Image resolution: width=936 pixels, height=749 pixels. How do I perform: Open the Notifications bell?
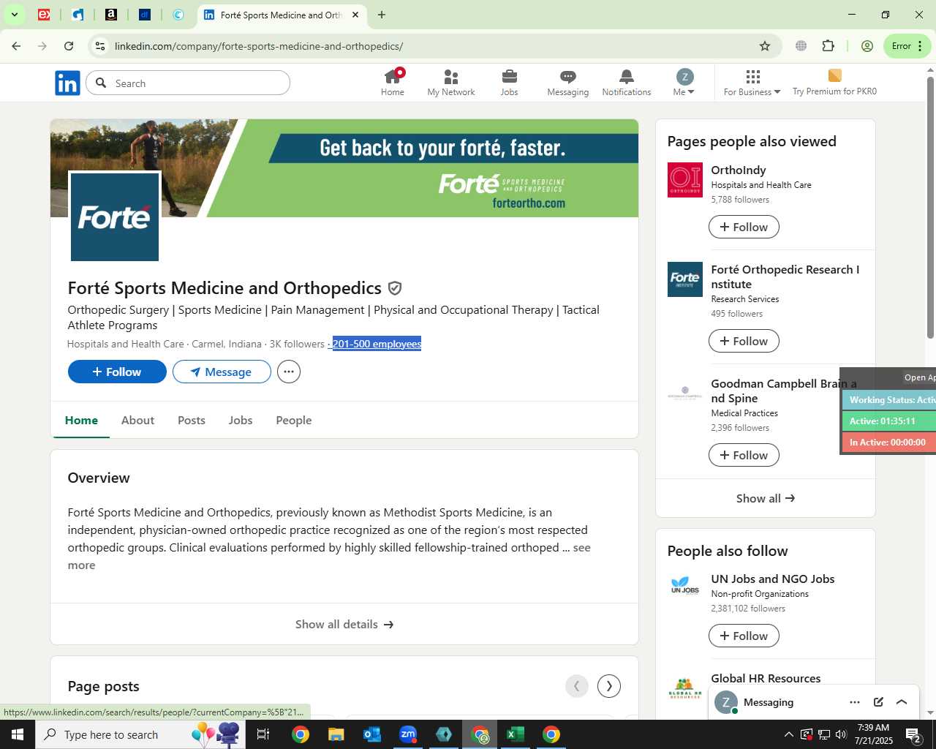(627, 83)
